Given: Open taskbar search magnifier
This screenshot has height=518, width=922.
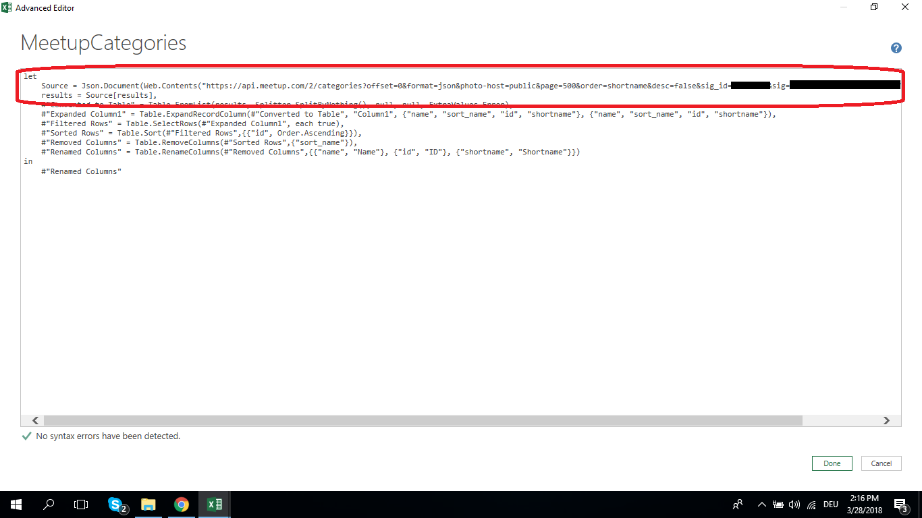Looking at the screenshot, I should point(49,505).
